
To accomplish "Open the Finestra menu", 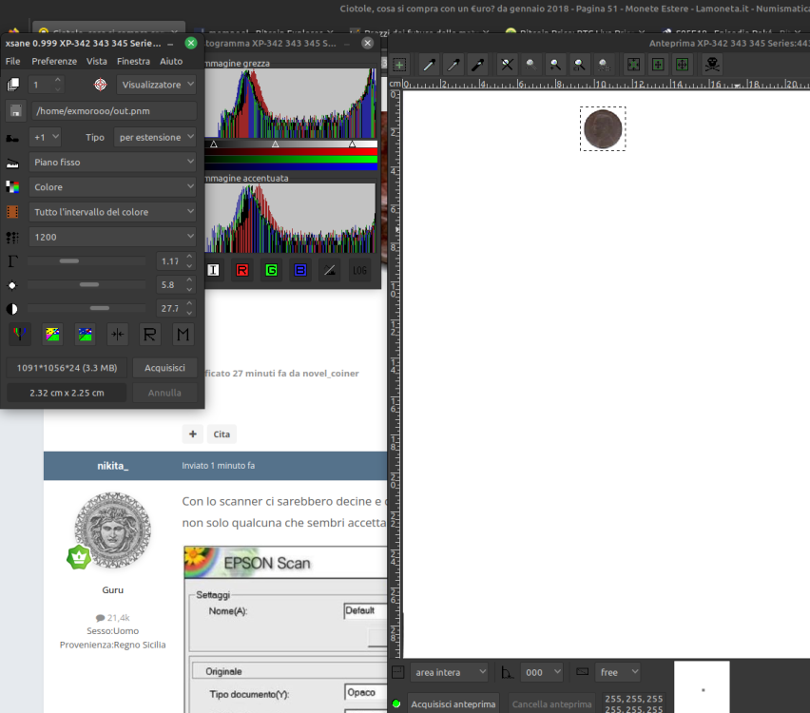I will click(133, 61).
